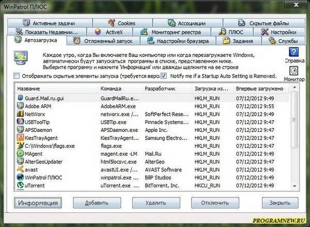
Task: Enable Отображать скрытые элементы запуска checkbox
Action: (x=17, y=76)
